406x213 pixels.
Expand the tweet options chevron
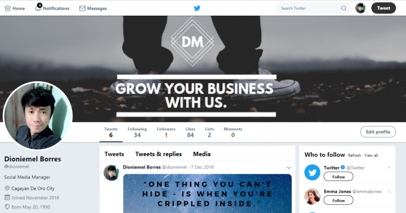(289, 168)
